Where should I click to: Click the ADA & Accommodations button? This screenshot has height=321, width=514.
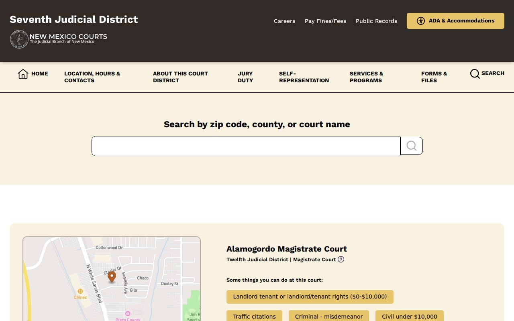455,21
